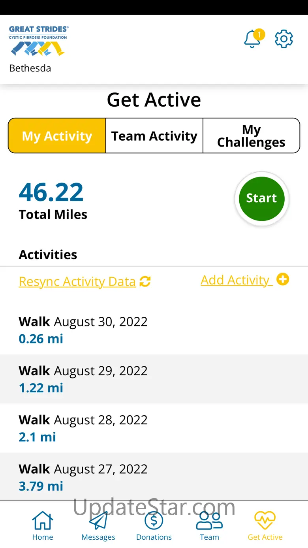Open the August 27 walk entry
This screenshot has width=308, height=548.
click(154, 476)
